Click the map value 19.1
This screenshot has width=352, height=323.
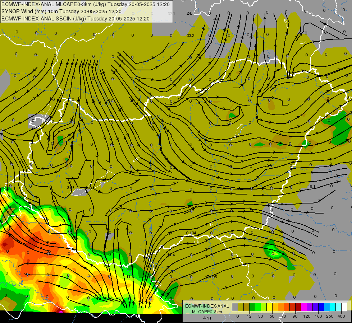click(x=311, y=187)
